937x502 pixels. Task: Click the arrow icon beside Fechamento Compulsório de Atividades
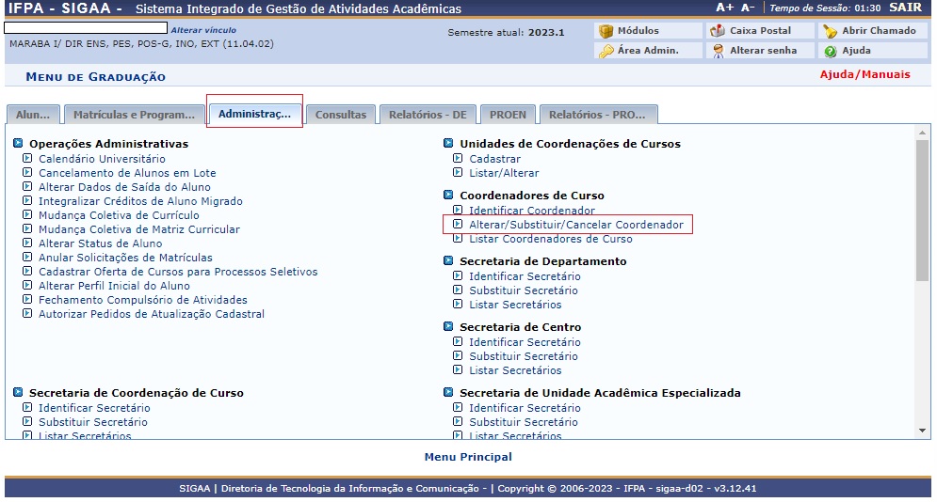[27, 299]
